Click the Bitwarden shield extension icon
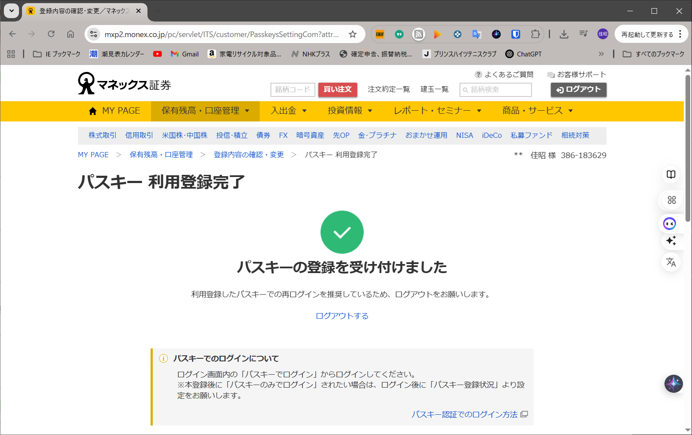692x435 pixels. click(516, 34)
